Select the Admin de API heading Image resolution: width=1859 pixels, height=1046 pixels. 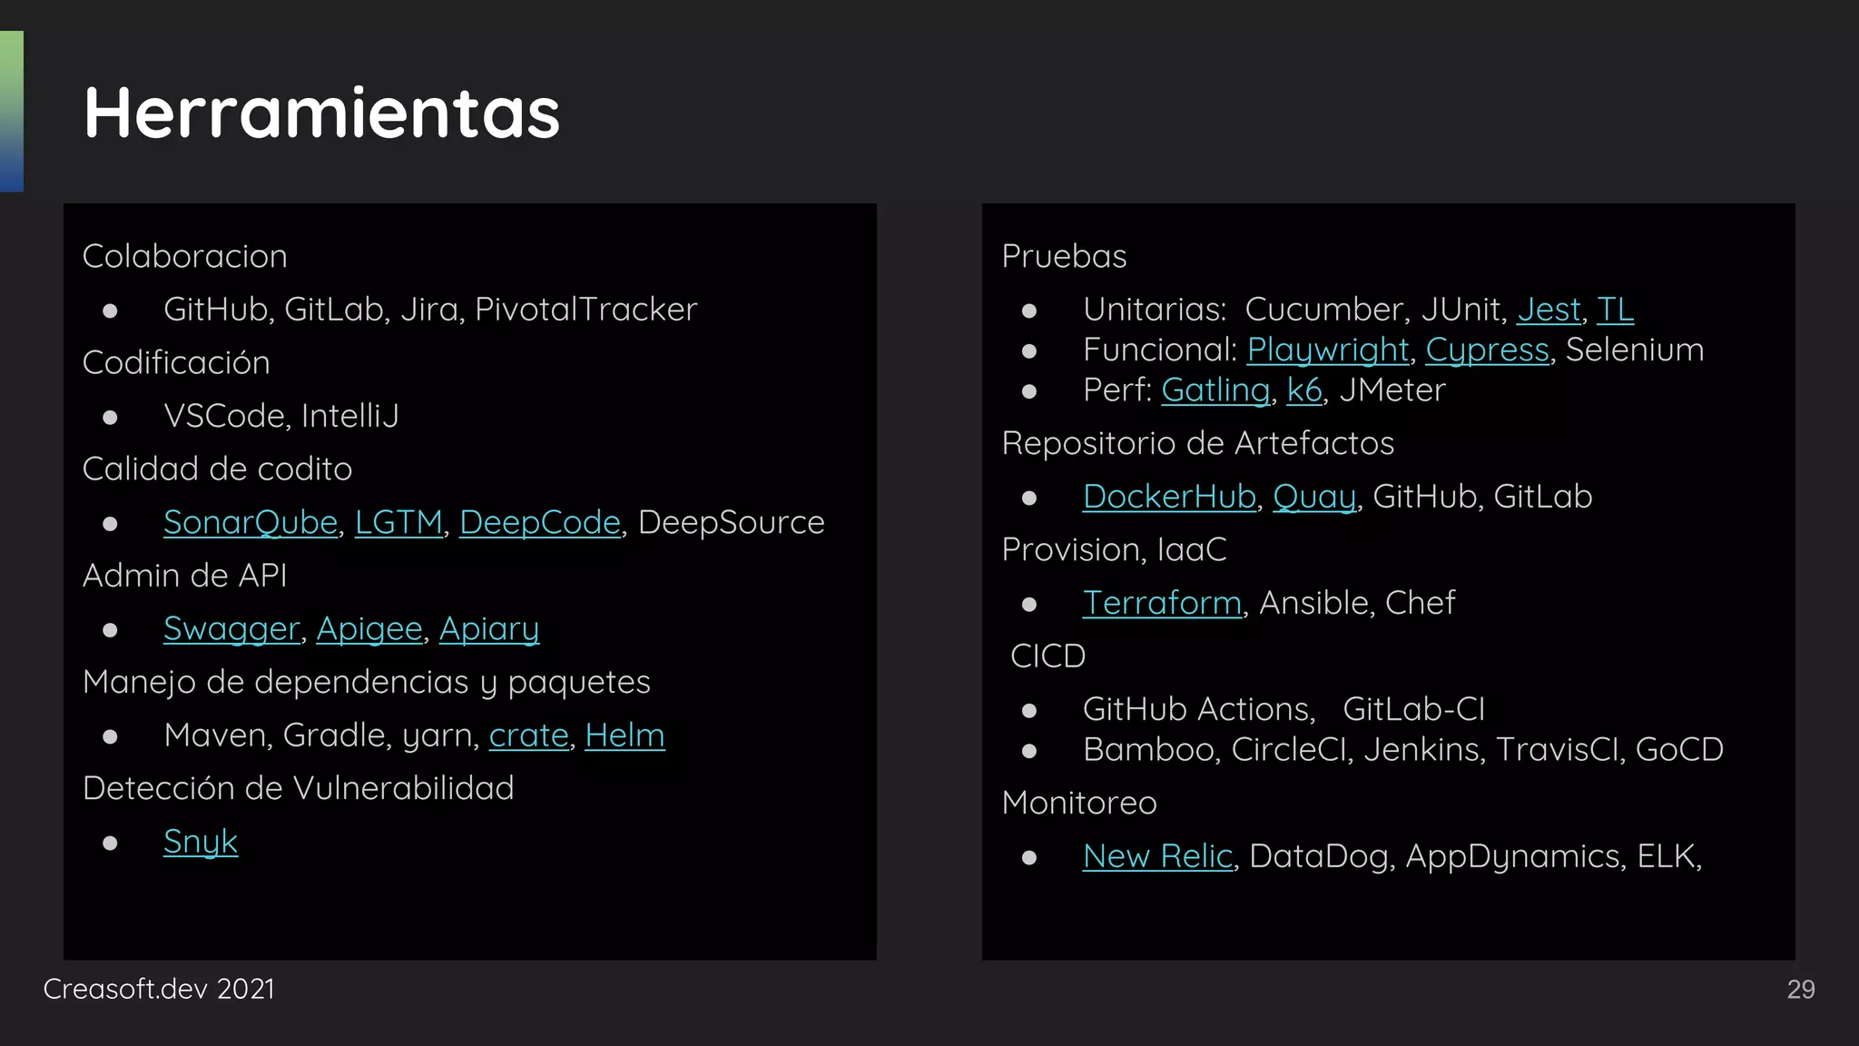(x=185, y=575)
